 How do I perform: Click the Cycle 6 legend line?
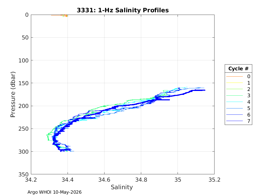pyautogui.click(x=234, y=115)
